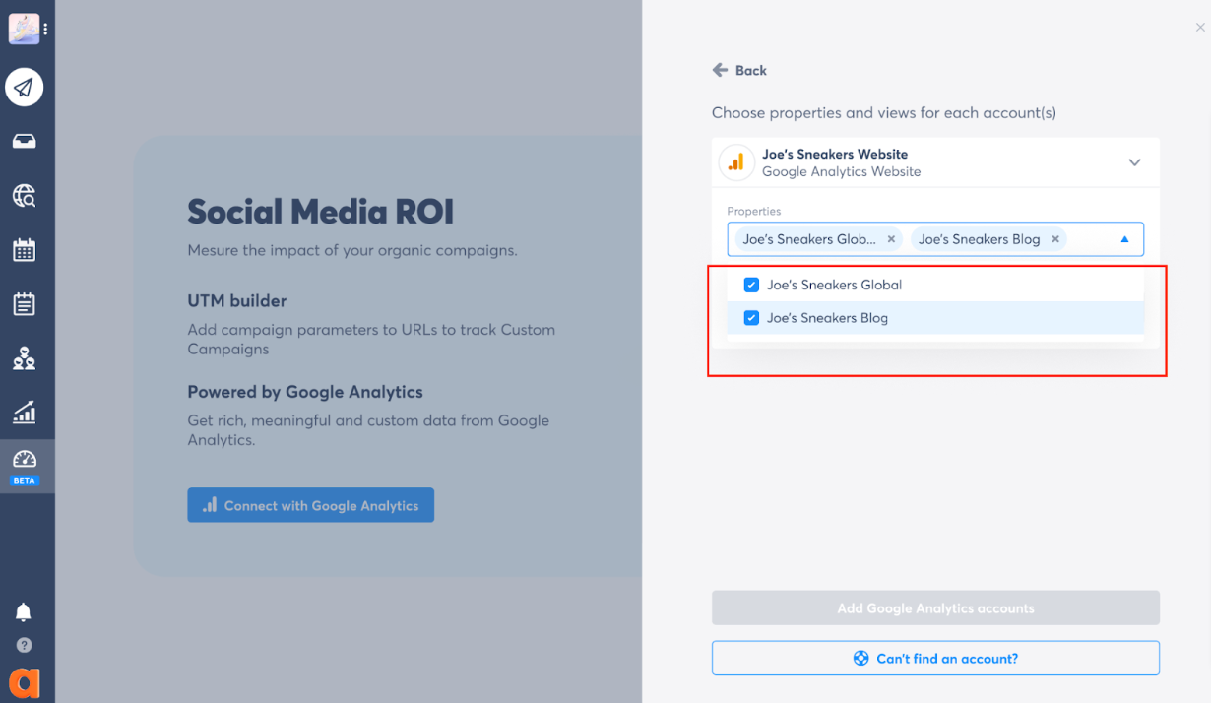Click the Choose properties and views instruction
Image resolution: width=1211 pixels, height=703 pixels.
(884, 113)
